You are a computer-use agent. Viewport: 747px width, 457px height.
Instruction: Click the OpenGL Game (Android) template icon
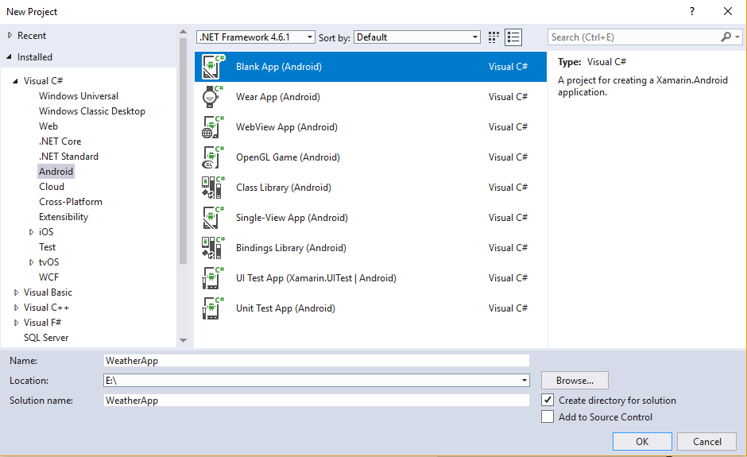point(212,157)
